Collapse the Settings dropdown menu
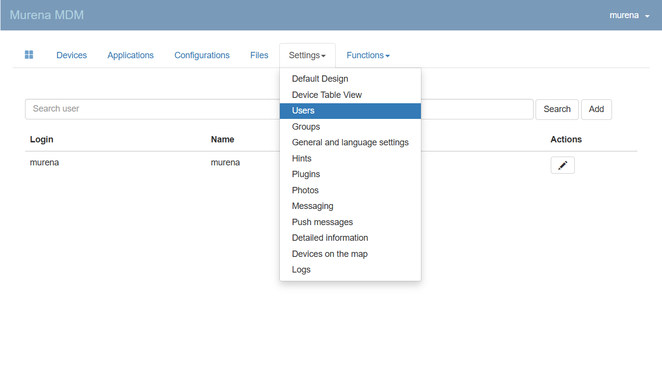Screen dimensions: 662x367 click(x=307, y=55)
